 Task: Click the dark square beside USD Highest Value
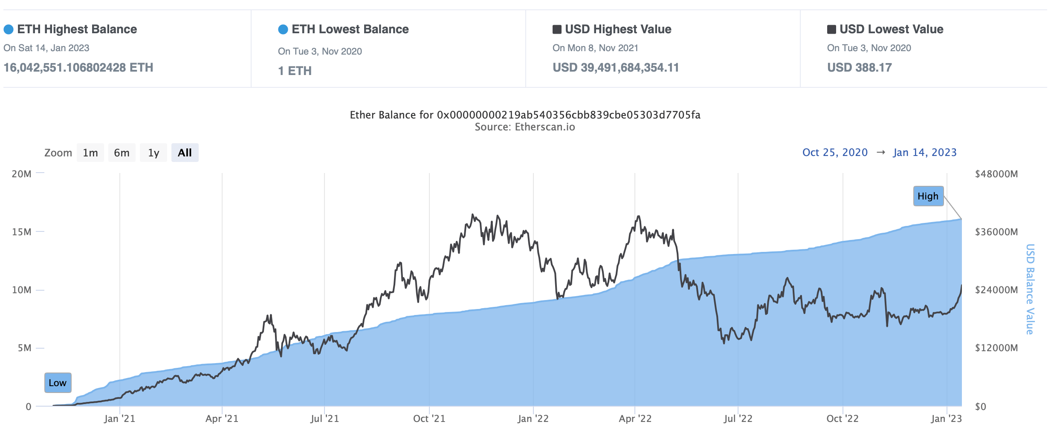point(557,29)
